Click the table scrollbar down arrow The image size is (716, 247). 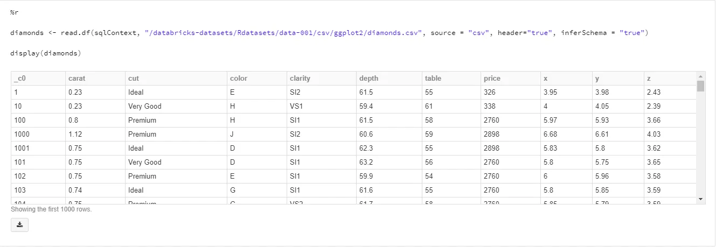click(700, 199)
